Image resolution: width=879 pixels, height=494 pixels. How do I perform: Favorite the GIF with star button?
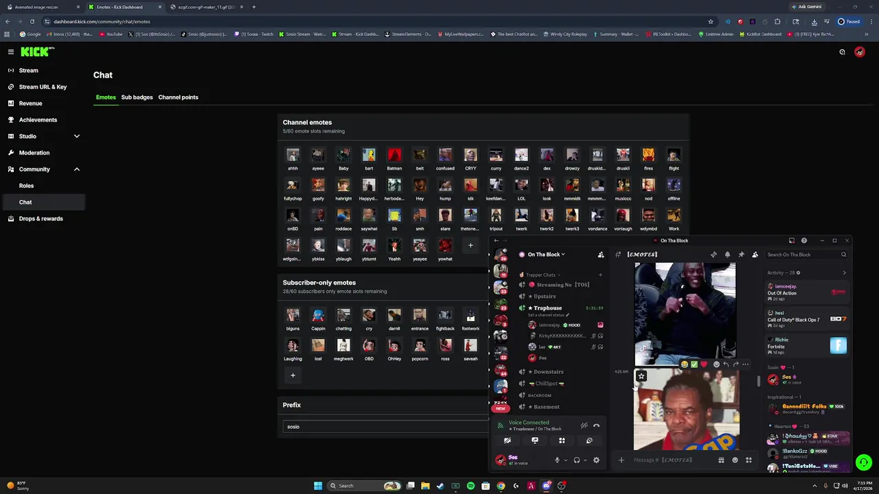tap(641, 376)
